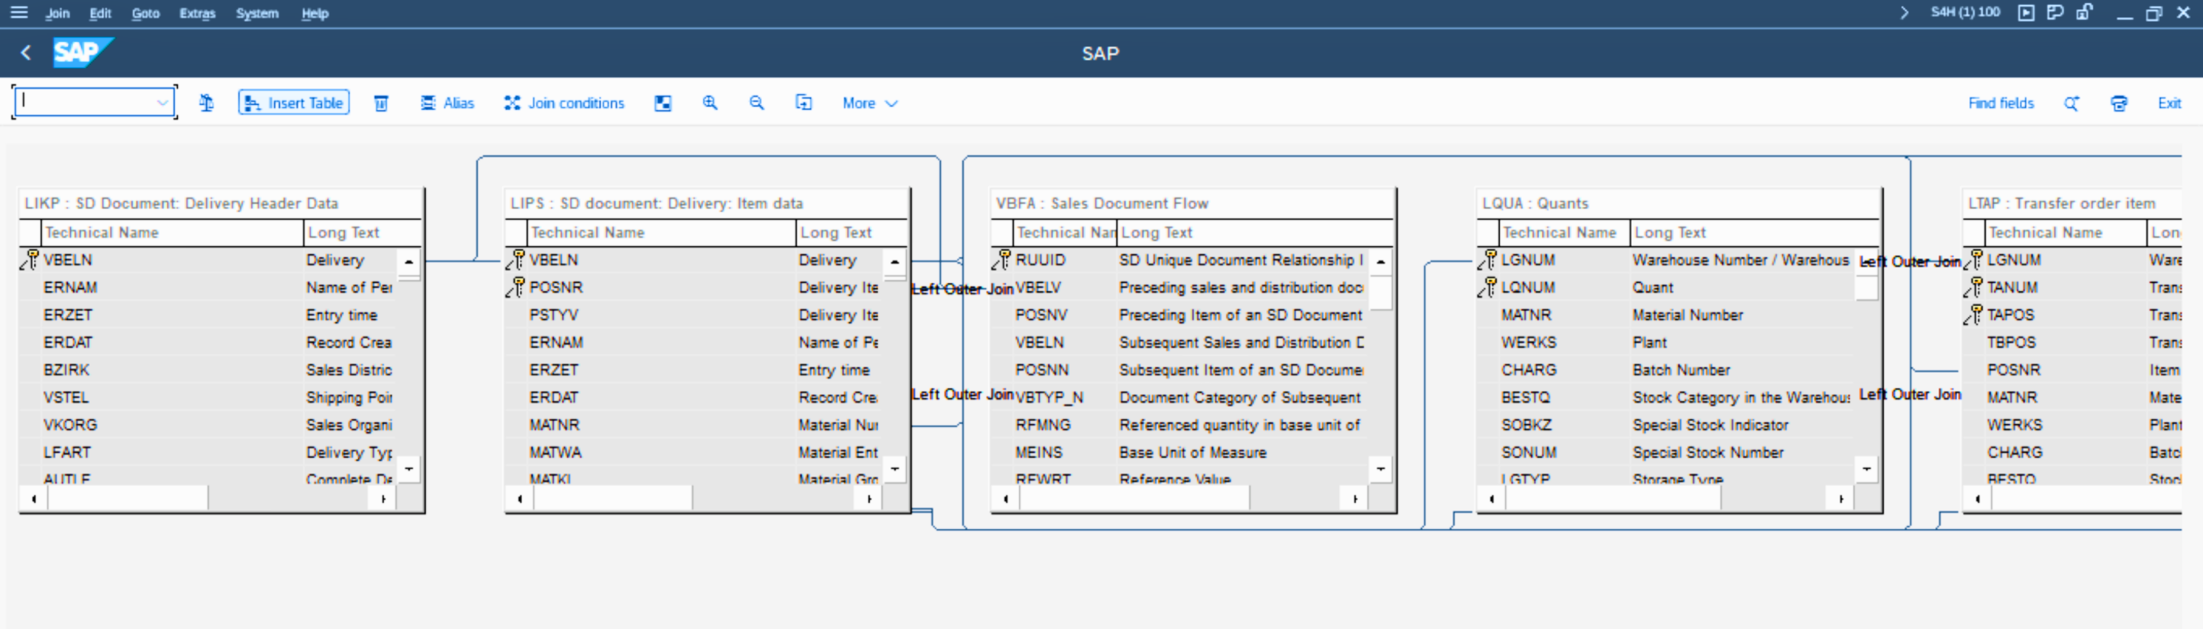Click the Insert Table button

[293, 103]
